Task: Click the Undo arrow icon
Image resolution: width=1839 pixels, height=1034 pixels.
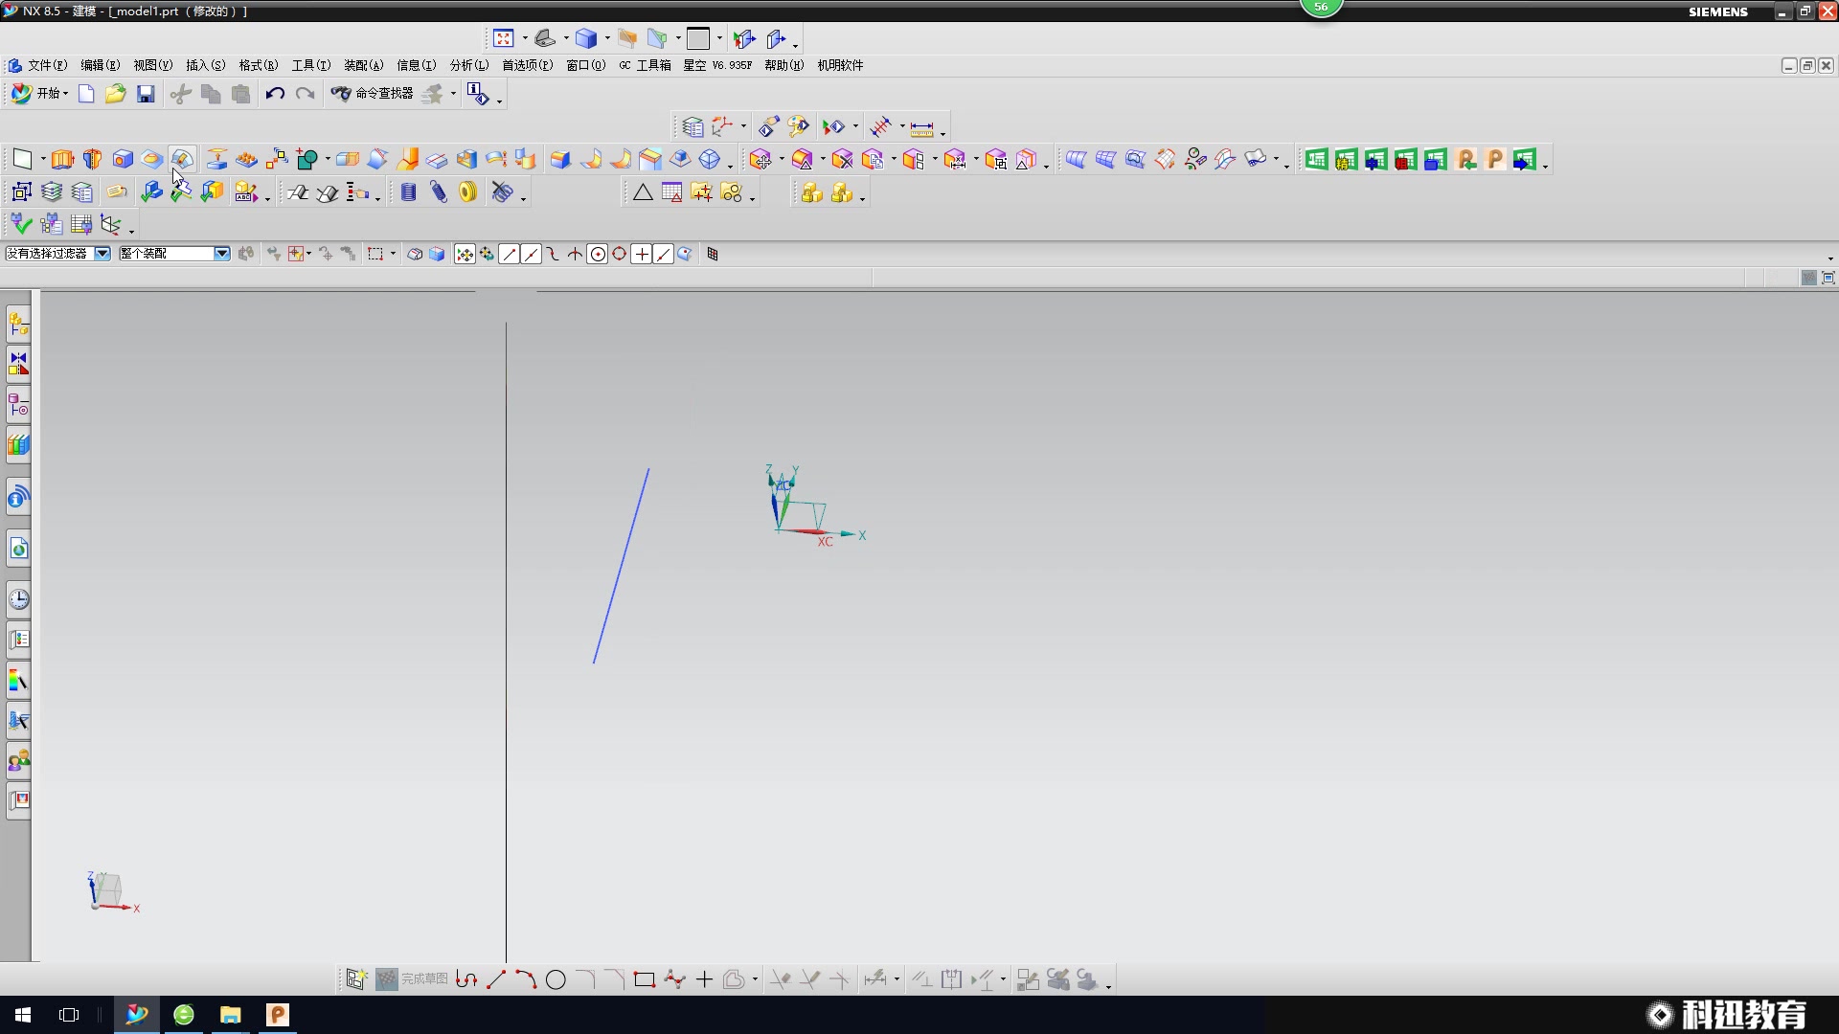Action: pyautogui.click(x=275, y=94)
